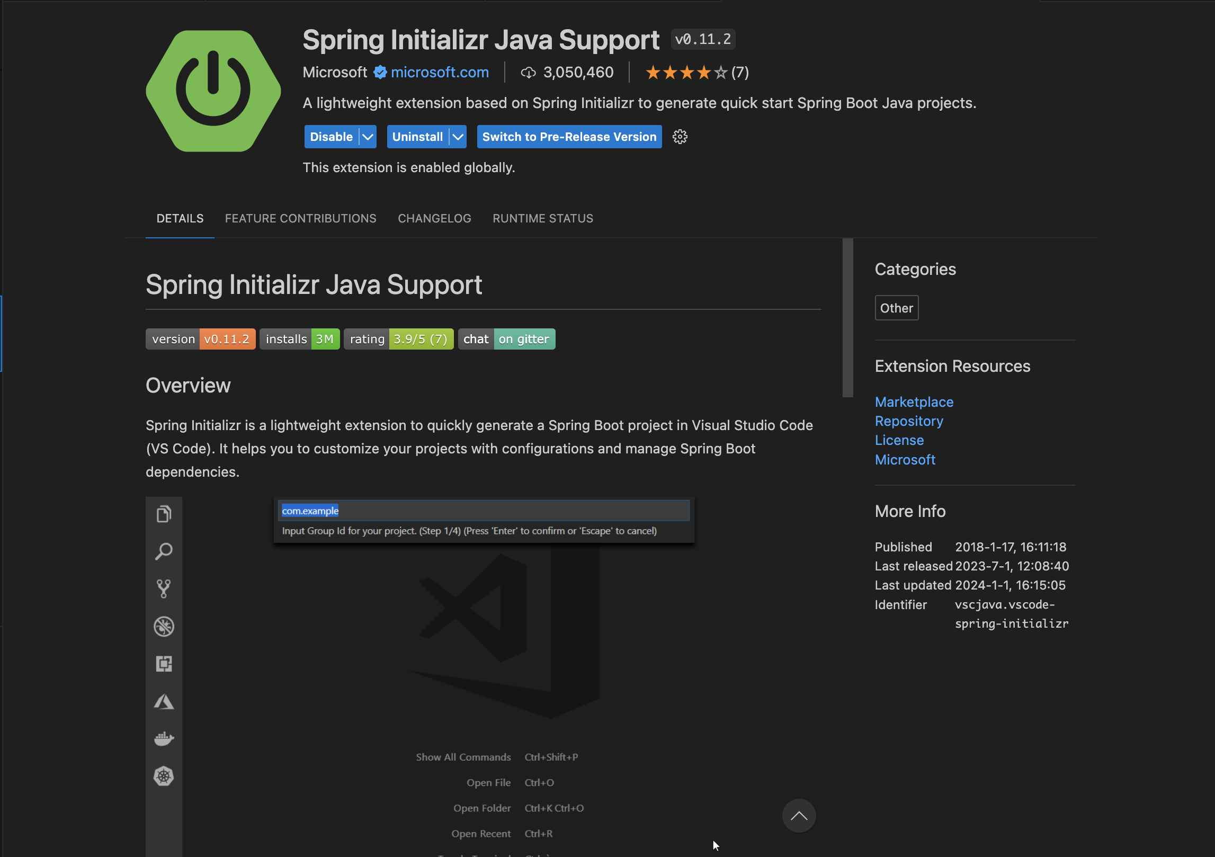Switch to the RUNTIME STATUS tab

click(542, 218)
